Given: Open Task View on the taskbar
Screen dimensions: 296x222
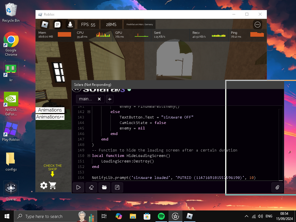Looking at the screenshot, I should pos(104,216).
